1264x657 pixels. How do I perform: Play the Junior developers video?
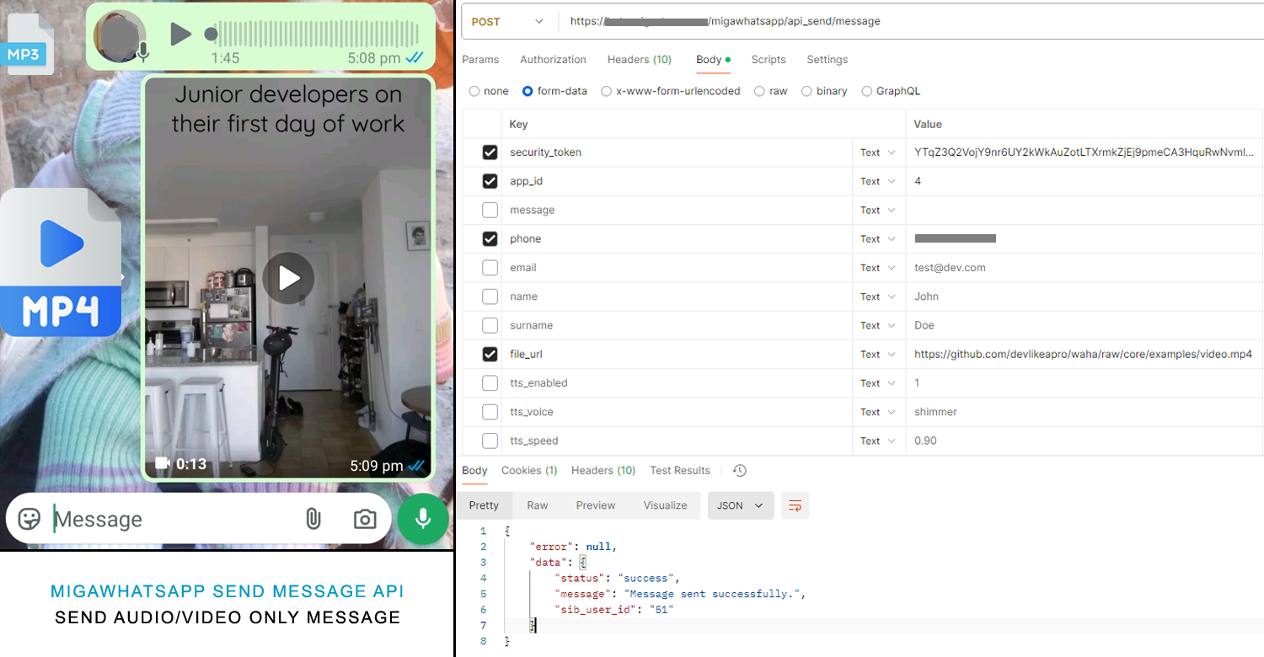(287, 278)
